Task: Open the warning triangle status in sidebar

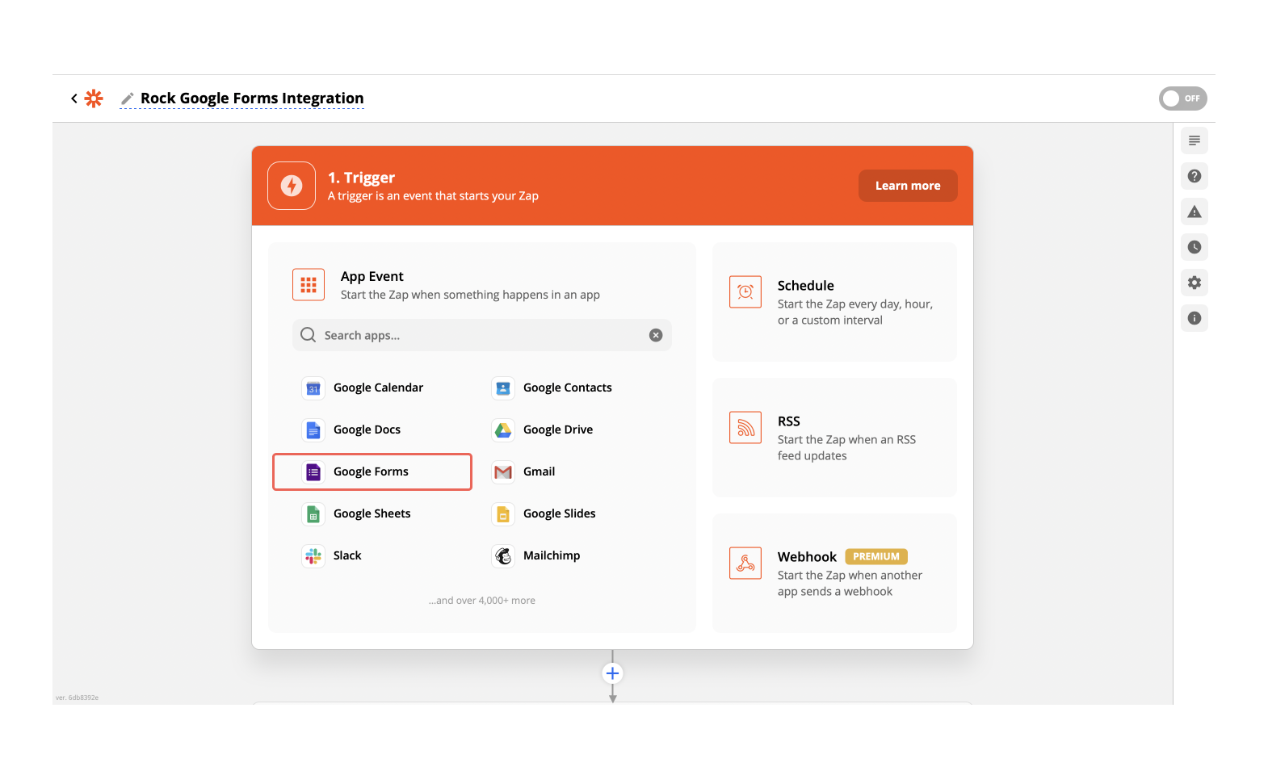Action: 1195,212
